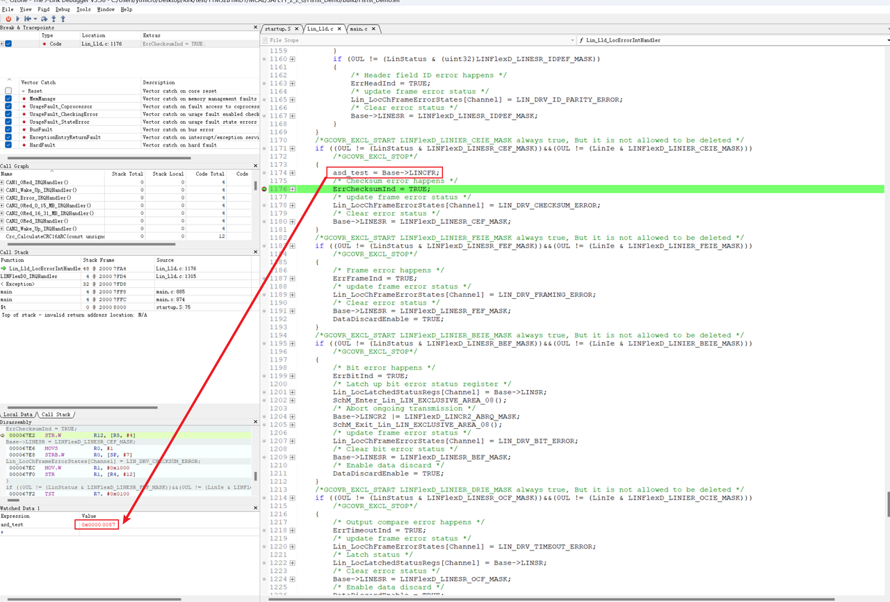This screenshot has height=602, width=890.
Task: Click the Step Into toolbar icon
Action: click(x=54, y=19)
